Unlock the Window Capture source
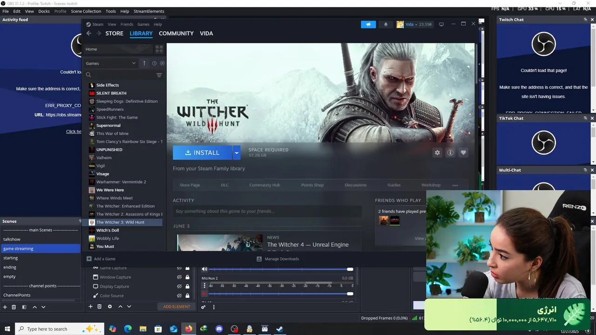596x335 pixels. (x=187, y=277)
